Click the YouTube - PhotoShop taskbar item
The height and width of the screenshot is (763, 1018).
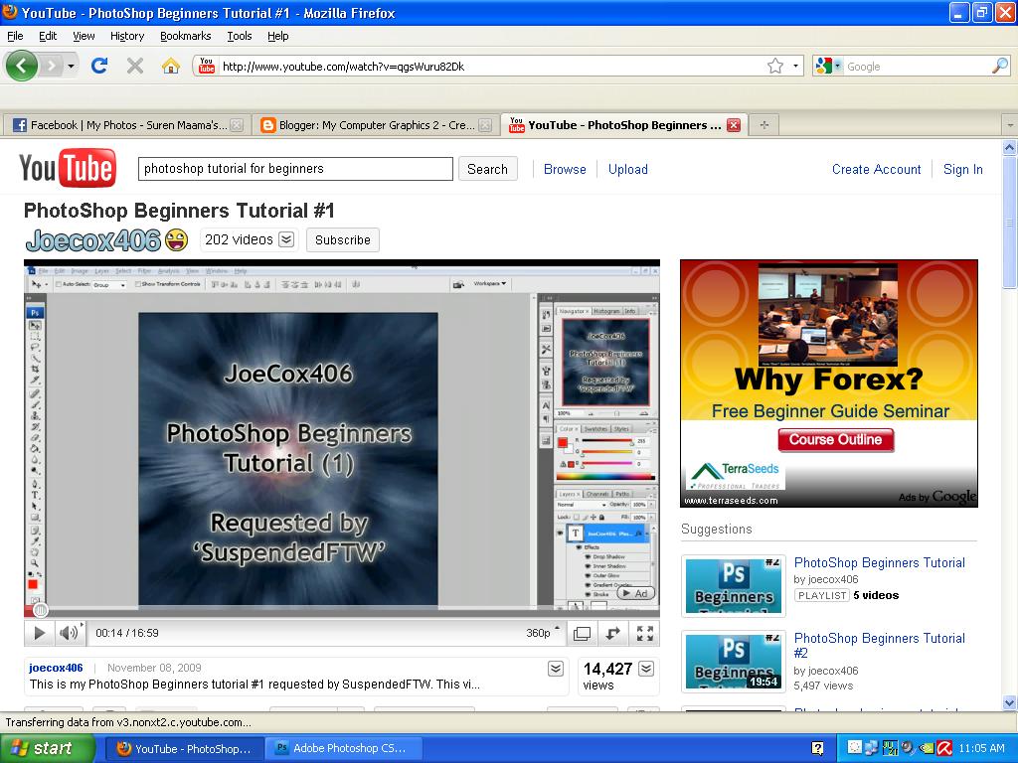(x=186, y=749)
